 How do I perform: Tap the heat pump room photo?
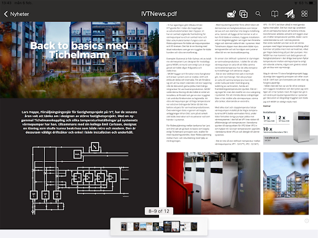pos(213,183)
